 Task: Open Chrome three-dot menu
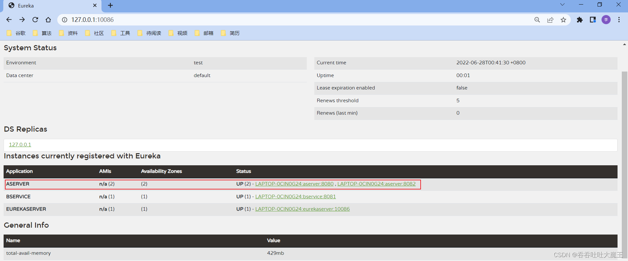pos(619,20)
